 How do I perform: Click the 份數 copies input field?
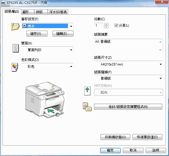99,26
